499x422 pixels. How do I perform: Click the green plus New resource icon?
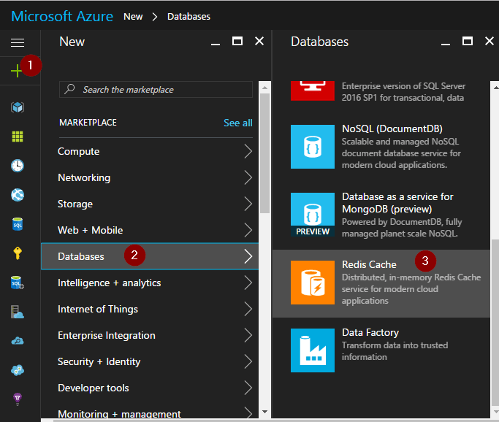click(18, 70)
